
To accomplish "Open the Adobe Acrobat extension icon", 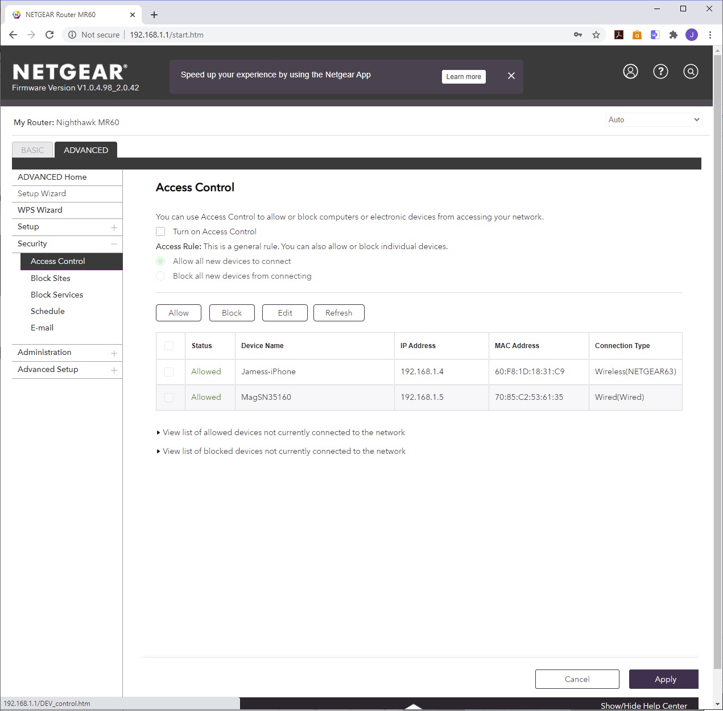I will click(619, 35).
